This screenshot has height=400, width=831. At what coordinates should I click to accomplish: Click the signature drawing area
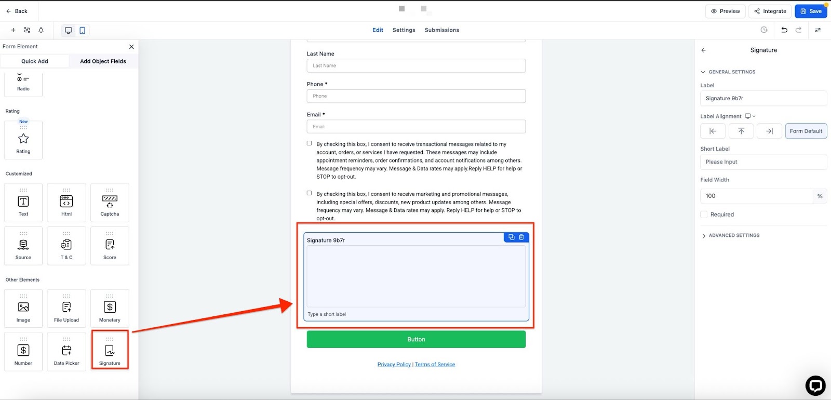pyautogui.click(x=416, y=276)
